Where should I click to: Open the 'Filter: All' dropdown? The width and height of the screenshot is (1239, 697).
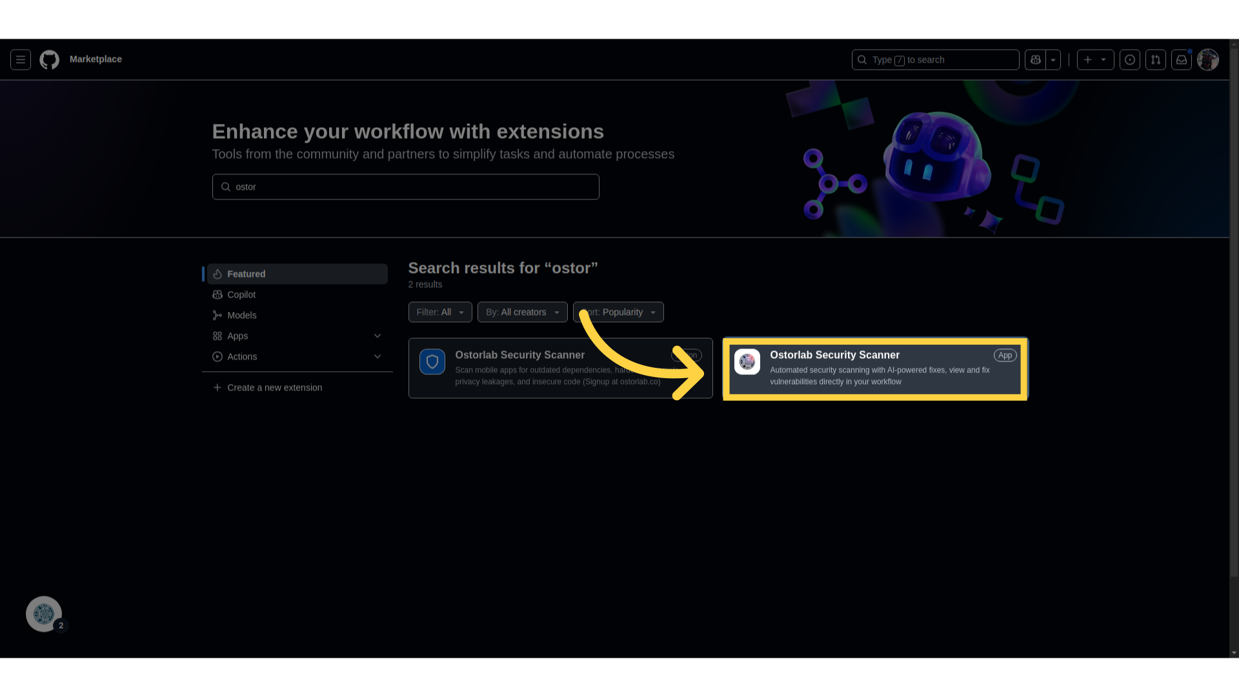(440, 312)
